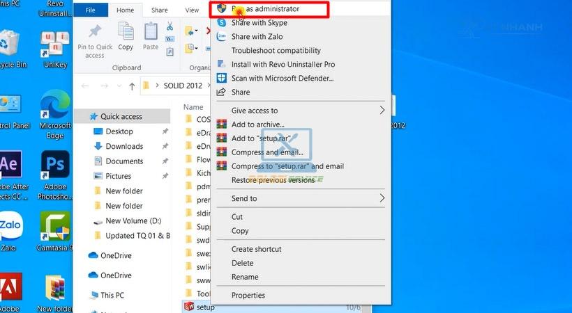Expand the Send to submenu
The width and height of the screenshot is (572, 313).
click(382, 198)
